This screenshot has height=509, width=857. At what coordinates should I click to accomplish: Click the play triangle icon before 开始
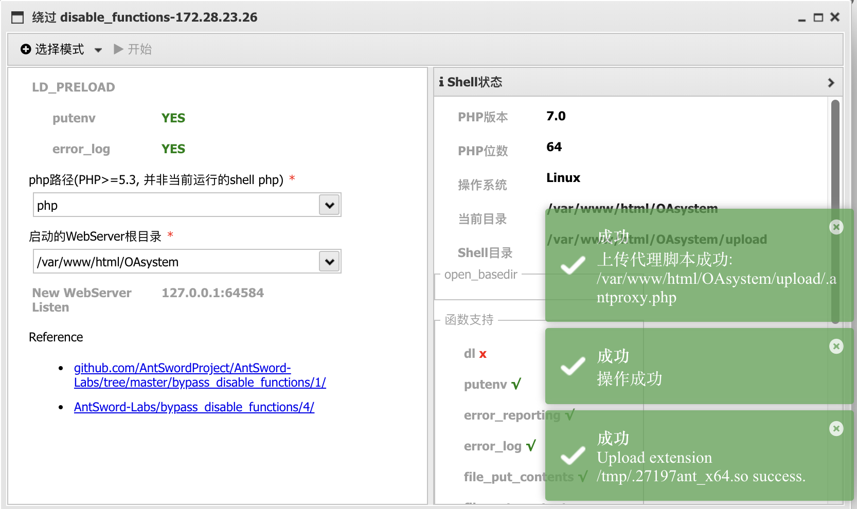(x=118, y=49)
